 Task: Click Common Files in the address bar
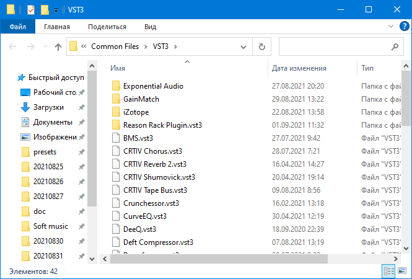coord(115,46)
